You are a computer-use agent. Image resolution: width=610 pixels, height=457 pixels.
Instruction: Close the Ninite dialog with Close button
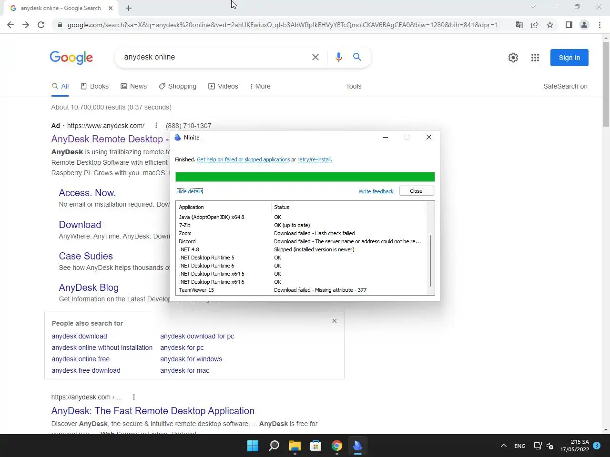click(416, 191)
